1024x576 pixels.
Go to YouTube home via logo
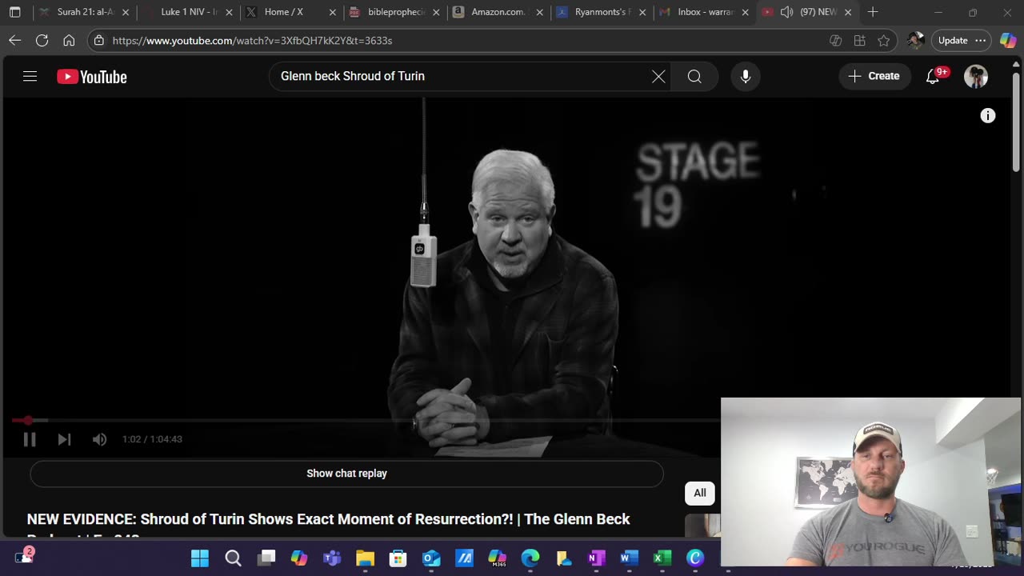92,77
